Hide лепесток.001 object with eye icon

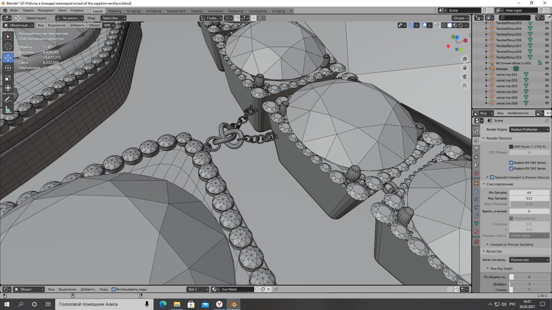(x=547, y=74)
